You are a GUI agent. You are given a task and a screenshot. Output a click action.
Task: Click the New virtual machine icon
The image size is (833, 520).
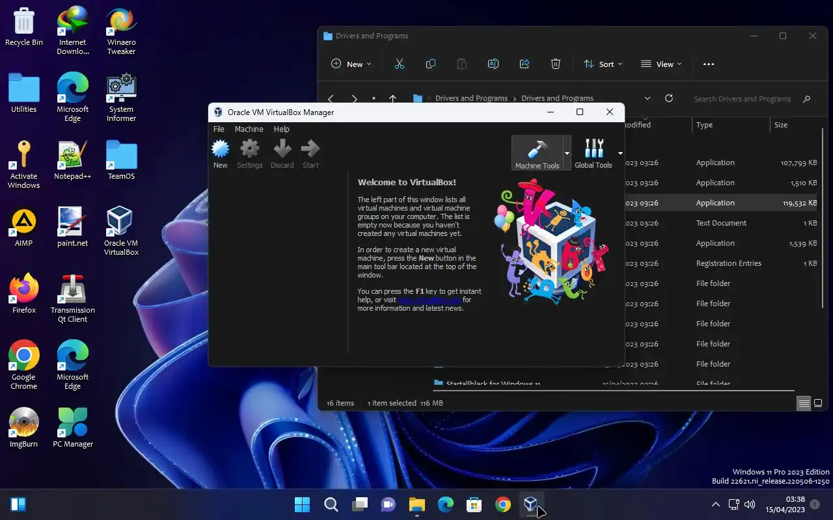click(x=221, y=154)
